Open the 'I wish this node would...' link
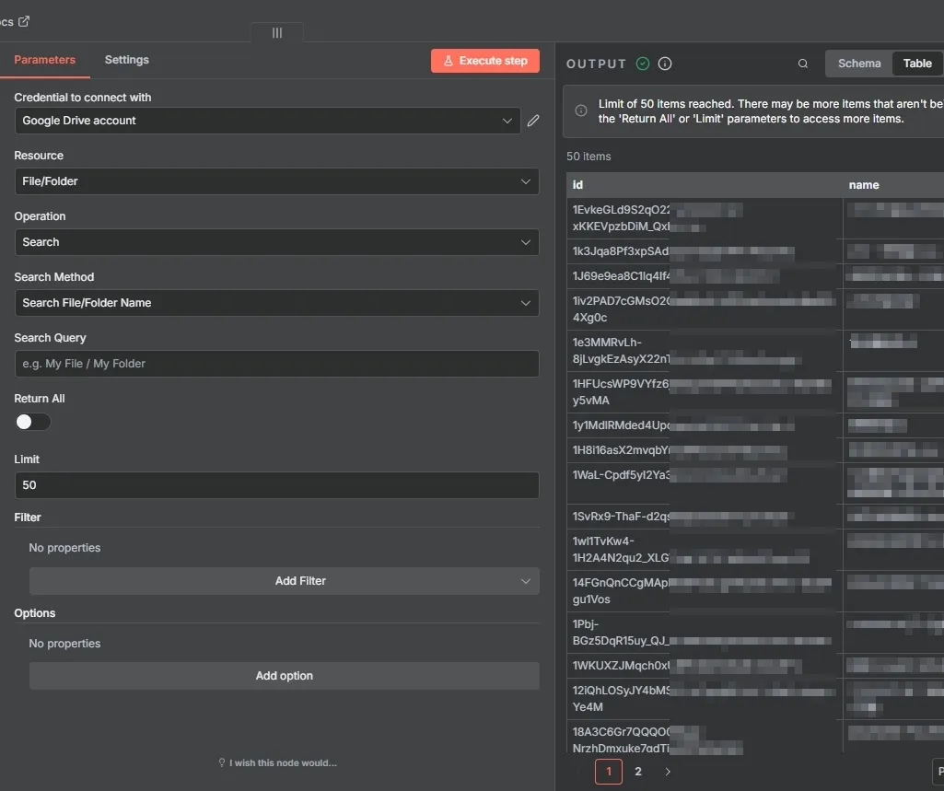Viewport: 944px width, 791px height. click(277, 763)
